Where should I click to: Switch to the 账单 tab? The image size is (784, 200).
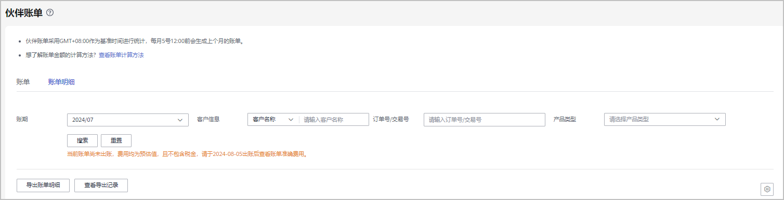point(23,81)
